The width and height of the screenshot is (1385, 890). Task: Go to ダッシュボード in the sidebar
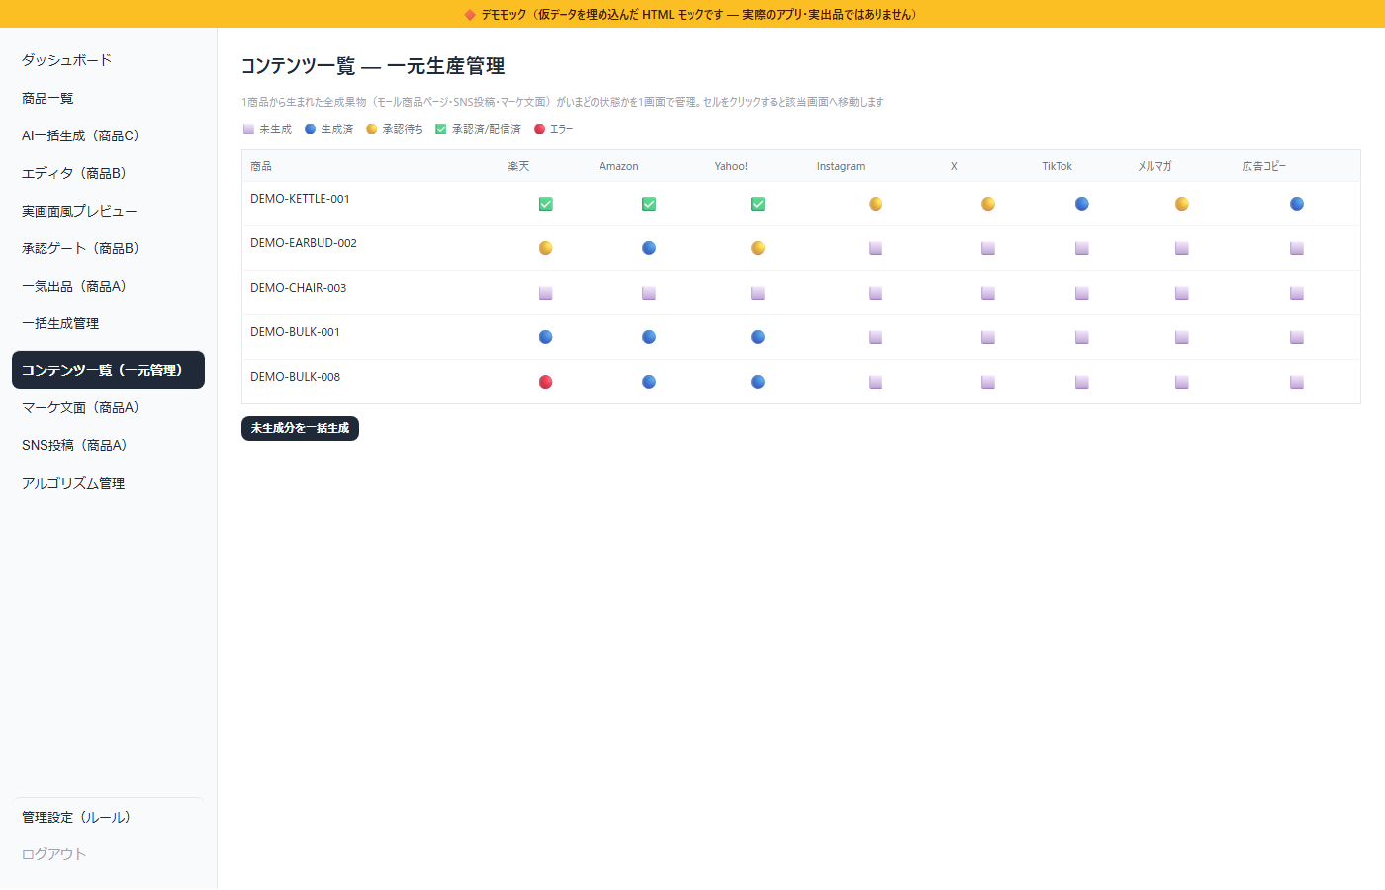(x=108, y=60)
